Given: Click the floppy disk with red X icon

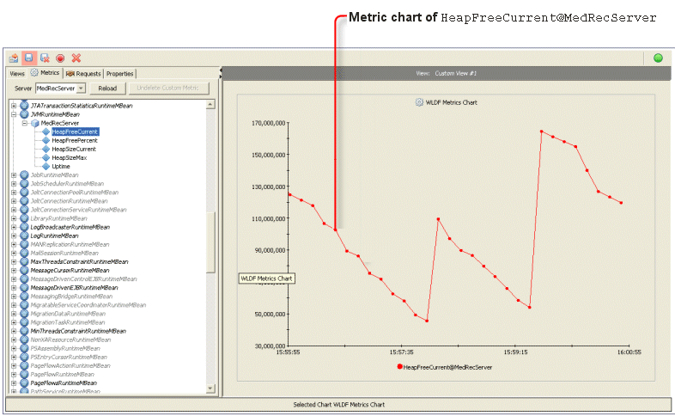Looking at the screenshot, I should pos(45,58).
